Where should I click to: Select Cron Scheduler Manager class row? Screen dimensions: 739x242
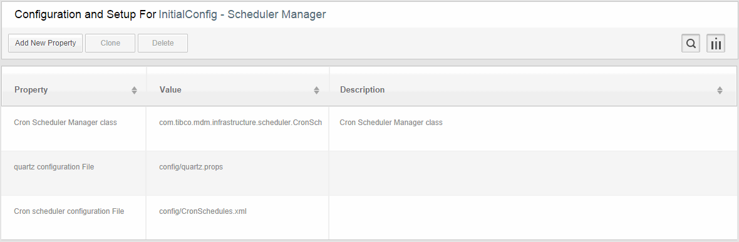369,129
